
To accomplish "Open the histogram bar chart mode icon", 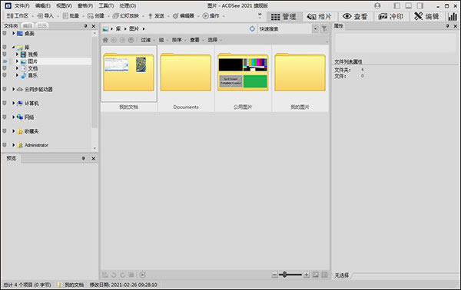I will tap(453, 16).
